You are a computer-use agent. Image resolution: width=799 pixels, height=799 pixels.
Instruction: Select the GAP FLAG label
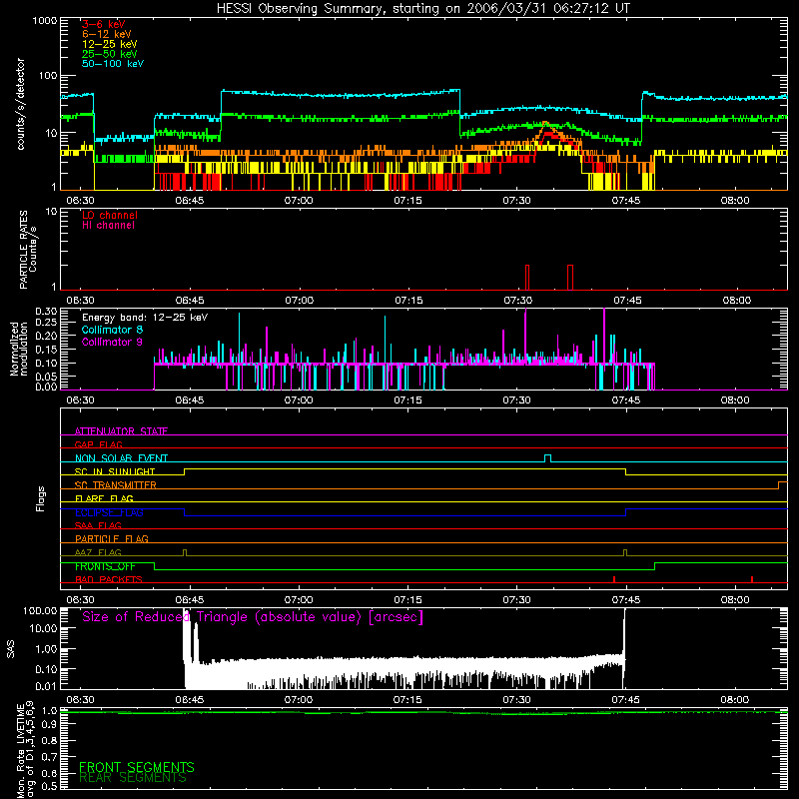[x=98, y=444]
